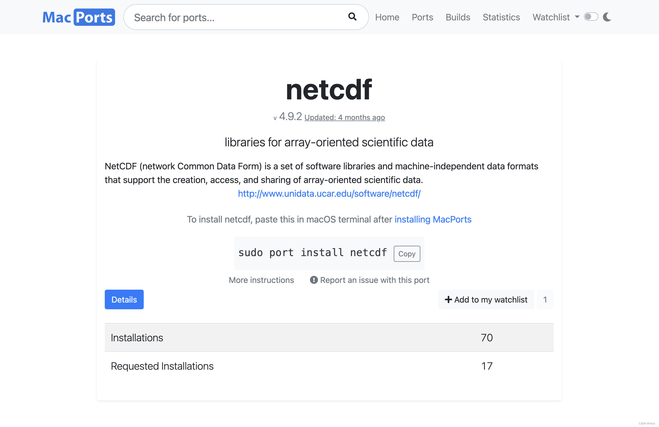
Task: Toggle the dark theme switch
Action: pos(591,17)
